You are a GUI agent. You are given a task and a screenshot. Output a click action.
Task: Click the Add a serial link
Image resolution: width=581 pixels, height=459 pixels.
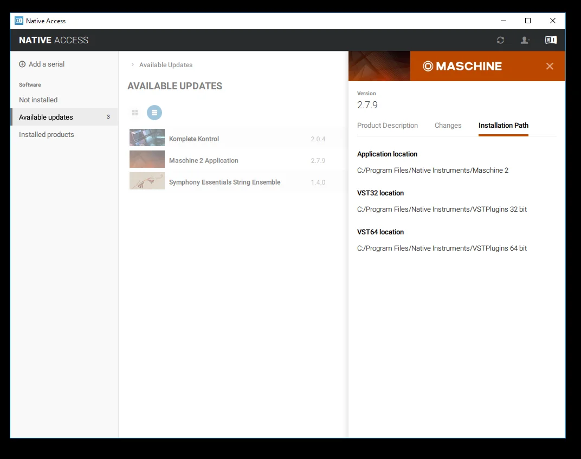click(46, 64)
